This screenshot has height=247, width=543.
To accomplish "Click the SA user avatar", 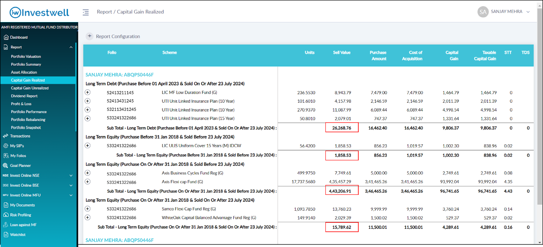I will click(483, 12).
